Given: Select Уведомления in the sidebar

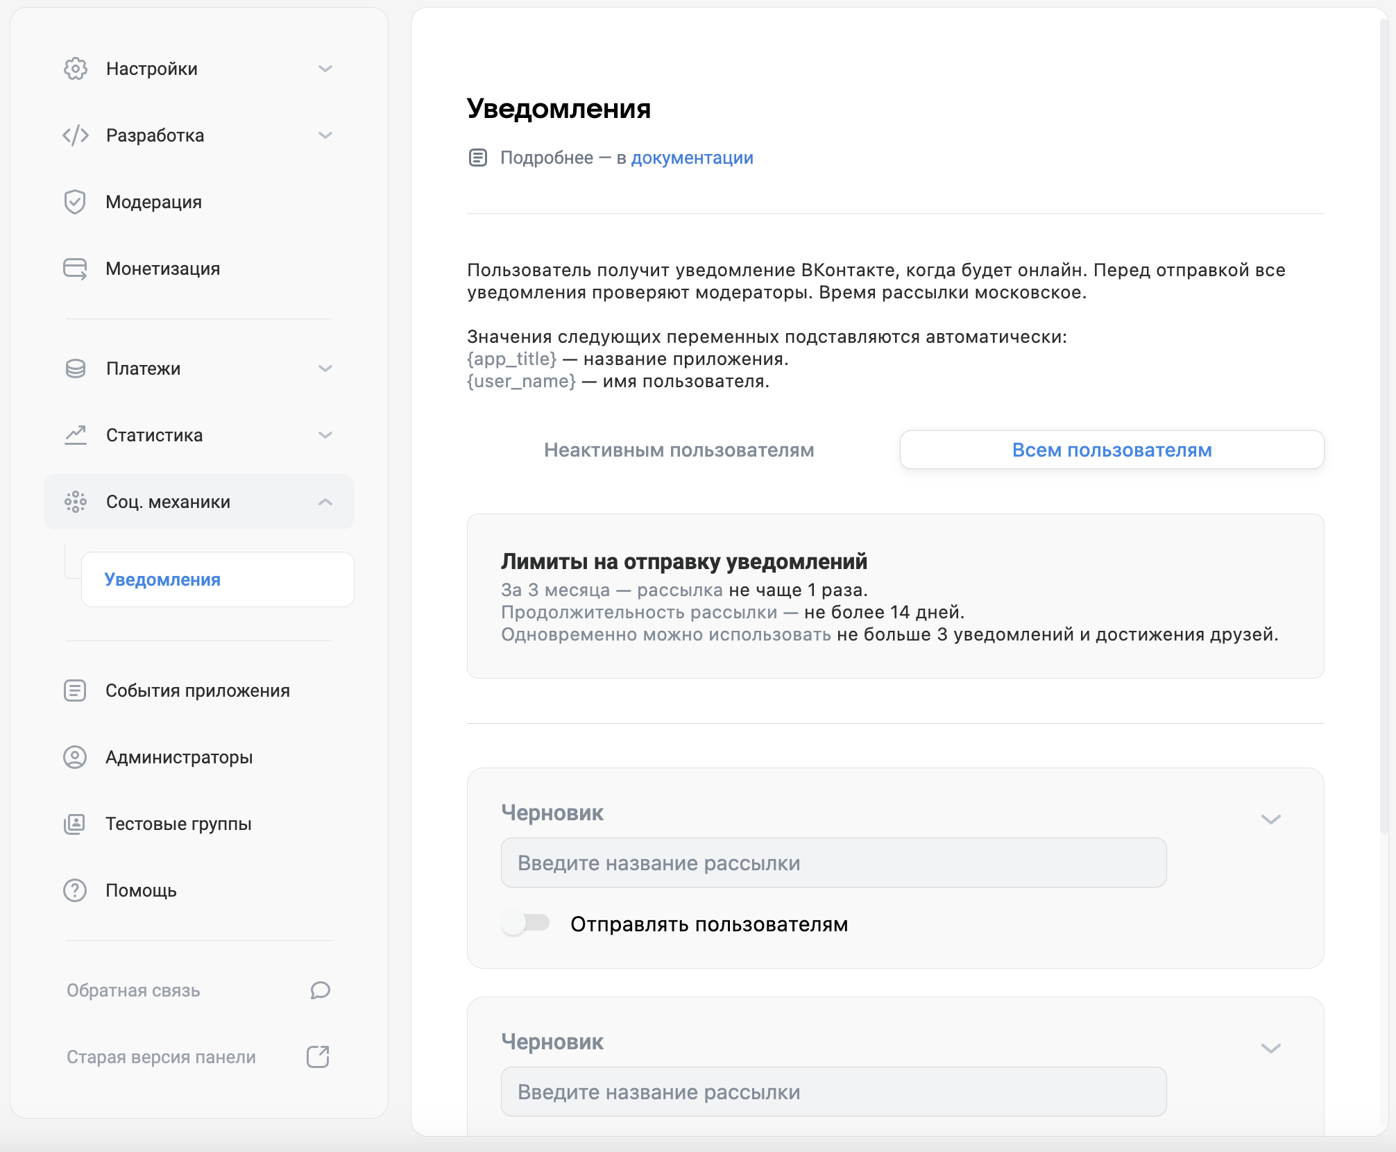Looking at the screenshot, I should click(163, 579).
